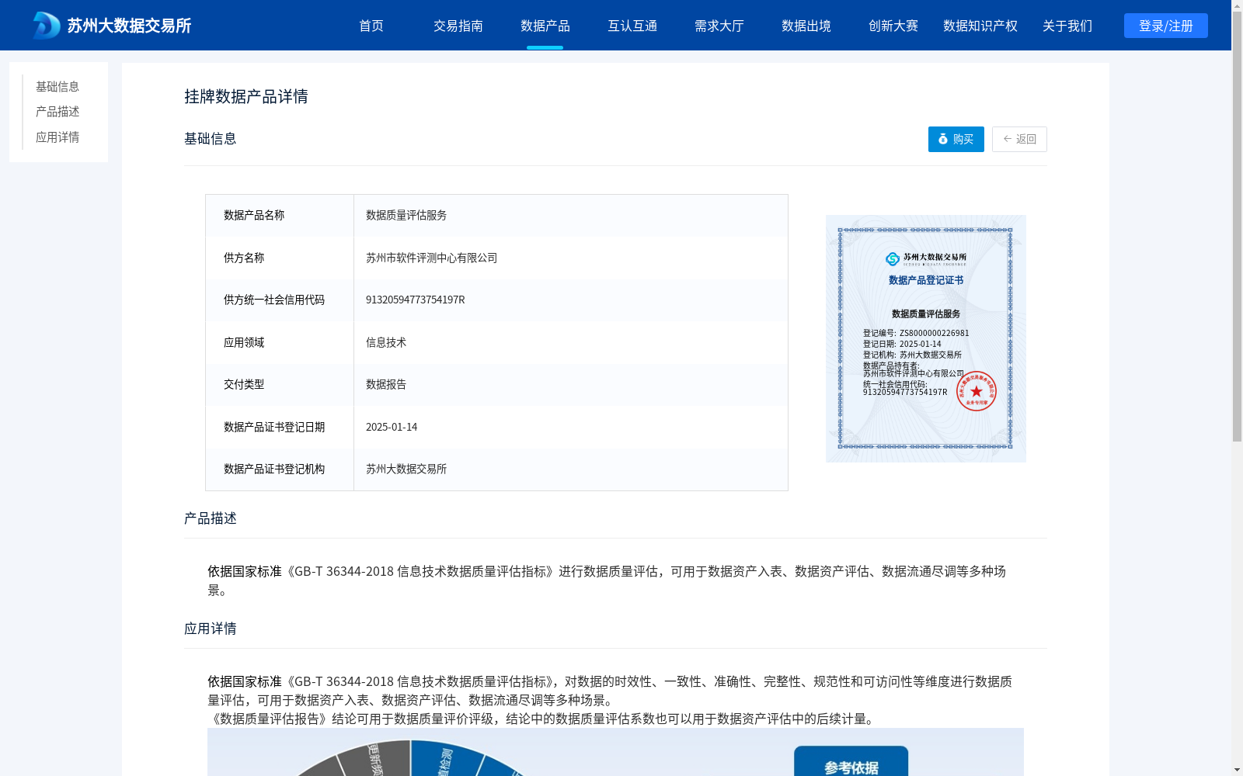Click the 数据产品名称 label cell
The height and width of the screenshot is (776, 1243).
(x=280, y=215)
